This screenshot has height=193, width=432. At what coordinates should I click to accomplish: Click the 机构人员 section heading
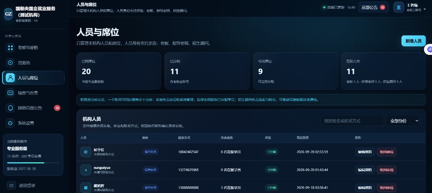pyautogui.click(x=92, y=119)
